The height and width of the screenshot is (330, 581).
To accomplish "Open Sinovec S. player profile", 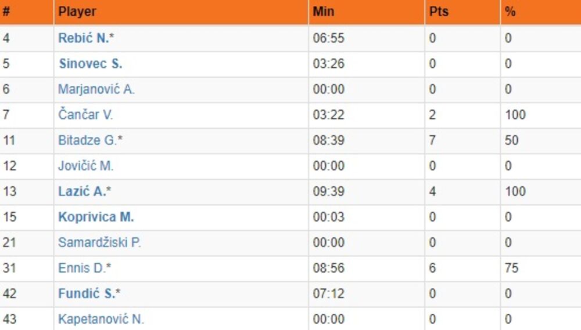I will [x=90, y=64].
